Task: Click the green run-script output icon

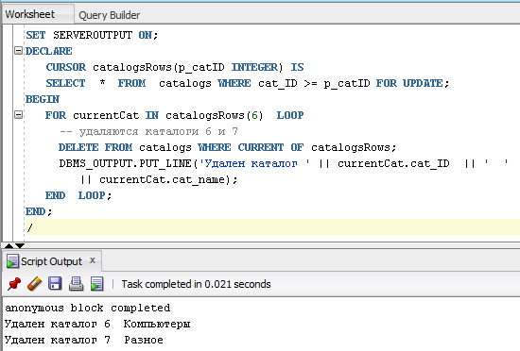Action: coord(96,284)
